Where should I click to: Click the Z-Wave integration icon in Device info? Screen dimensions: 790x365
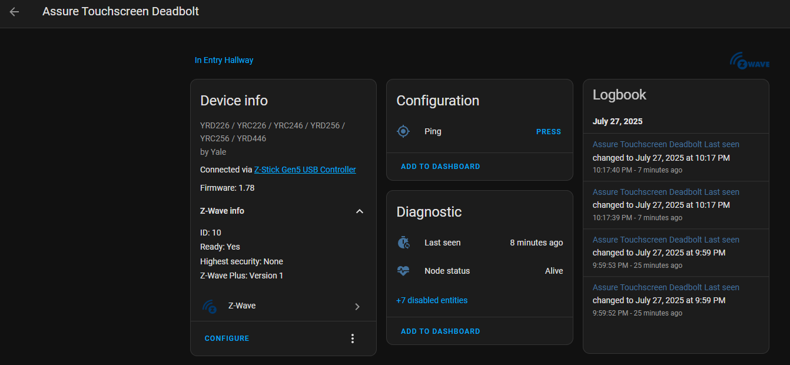click(x=210, y=306)
